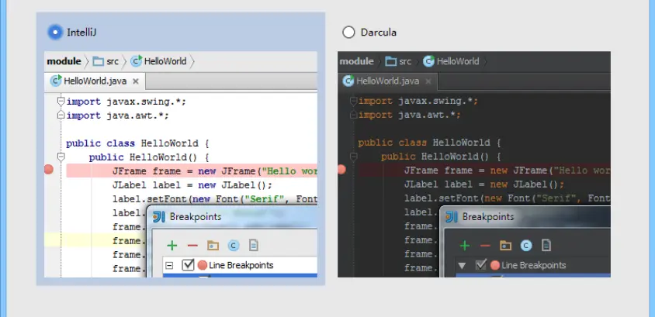Click the group-by-package folder icon in Darcula preview
Screen dimensions: 655x317
pos(505,245)
